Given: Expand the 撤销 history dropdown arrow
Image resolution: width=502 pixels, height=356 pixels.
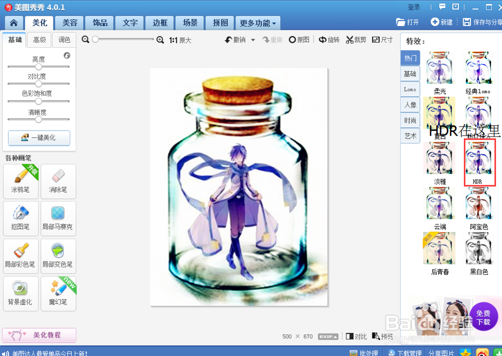Looking at the screenshot, I should coord(253,40).
